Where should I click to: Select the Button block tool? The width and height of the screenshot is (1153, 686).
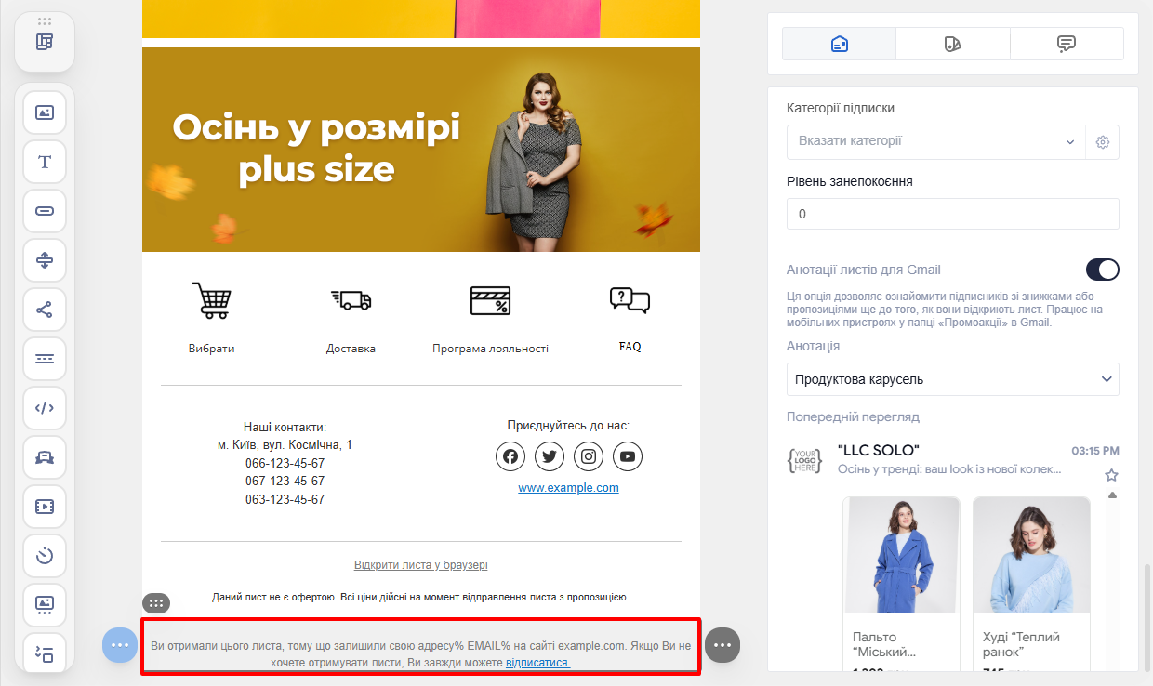[x=45, y=211]
